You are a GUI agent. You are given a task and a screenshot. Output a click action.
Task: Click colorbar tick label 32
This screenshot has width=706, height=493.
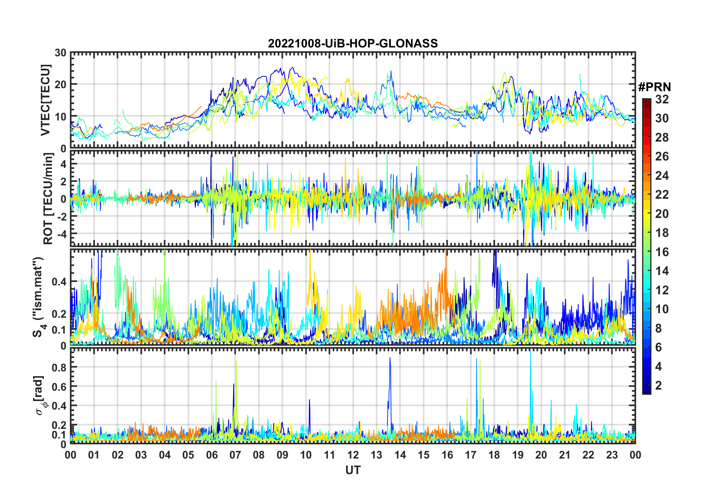pyautogui.click(x=662, y=99)
